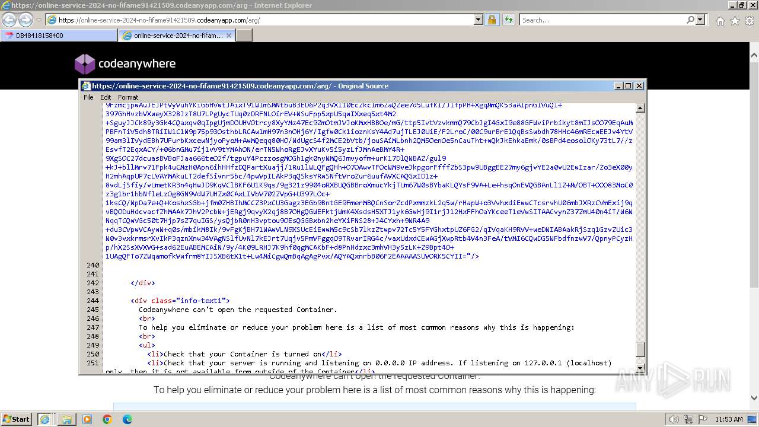Launch Google Chrome from taskbar
The height and width of the screenshot is (427, 759).
tap(107, 419)
